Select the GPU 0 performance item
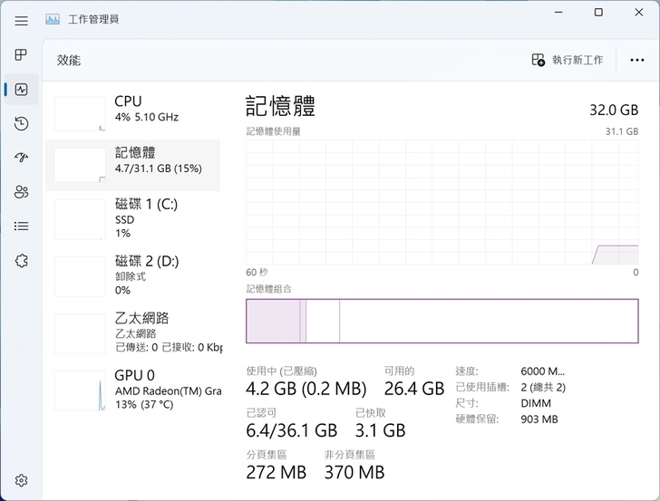 [x=132, y=389]
